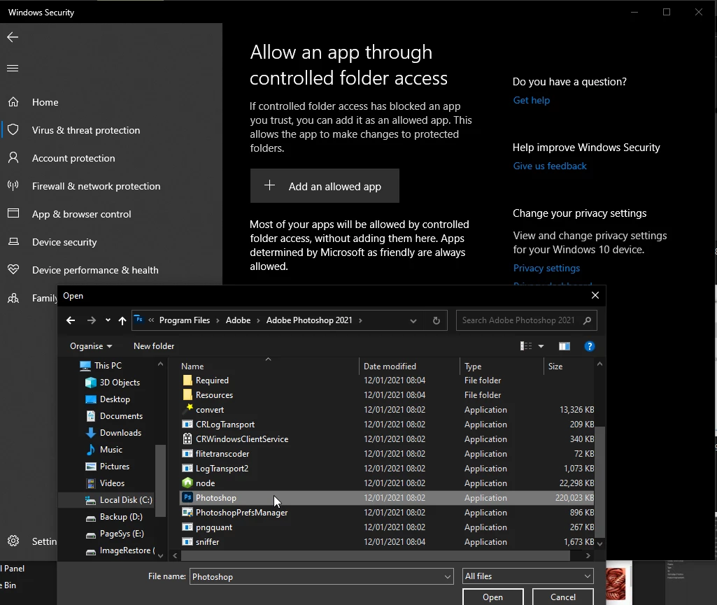The height and width of the screenshot is (605, 717).
Task: Click the Photoshop Ps file icon
Action: [x=187, y=497]
